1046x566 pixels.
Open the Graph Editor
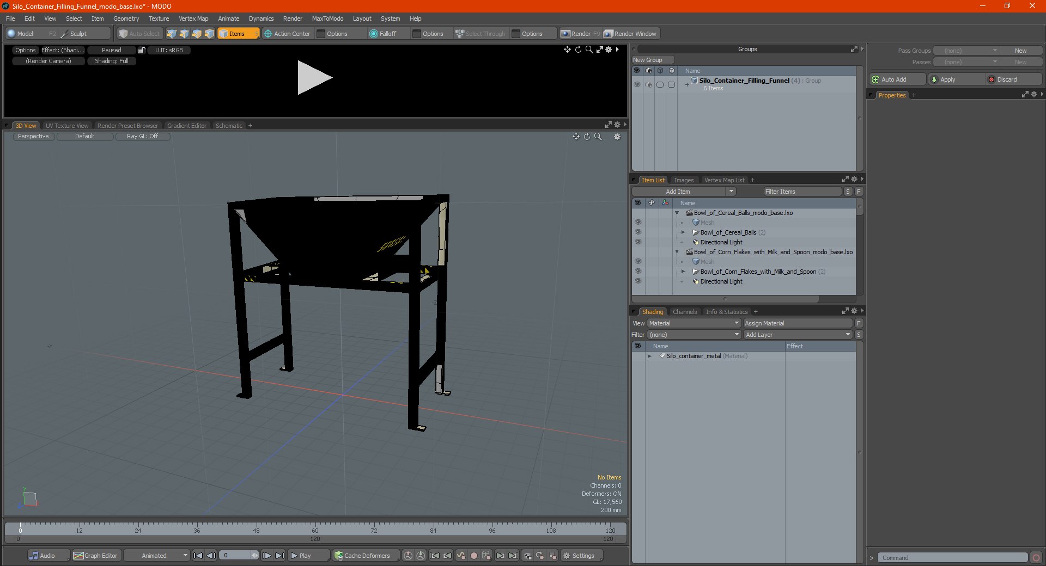pyautogui.click(x=95, y=556)
